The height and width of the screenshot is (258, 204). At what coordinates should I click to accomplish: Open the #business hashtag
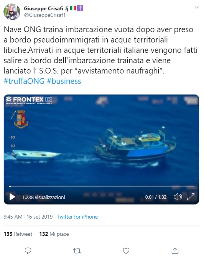point(64,81)
